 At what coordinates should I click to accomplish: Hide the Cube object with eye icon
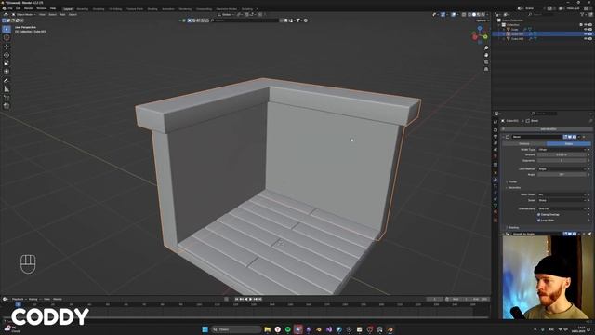pyautogui.click(x=586, y=29)
